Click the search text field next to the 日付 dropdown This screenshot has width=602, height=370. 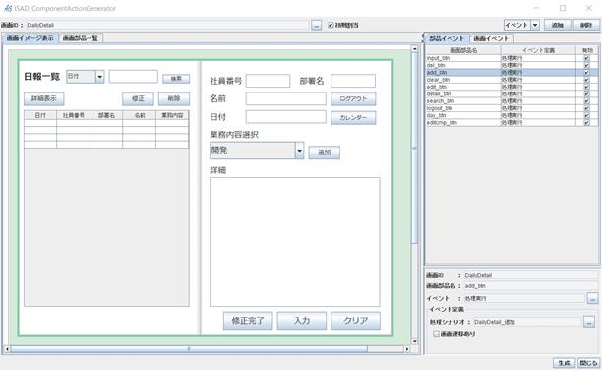[133, 77]
